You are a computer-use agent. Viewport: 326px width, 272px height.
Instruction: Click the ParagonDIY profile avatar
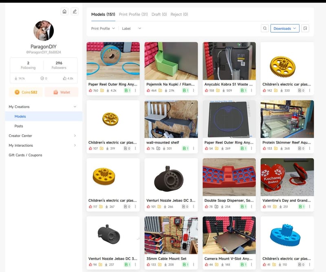44,31
